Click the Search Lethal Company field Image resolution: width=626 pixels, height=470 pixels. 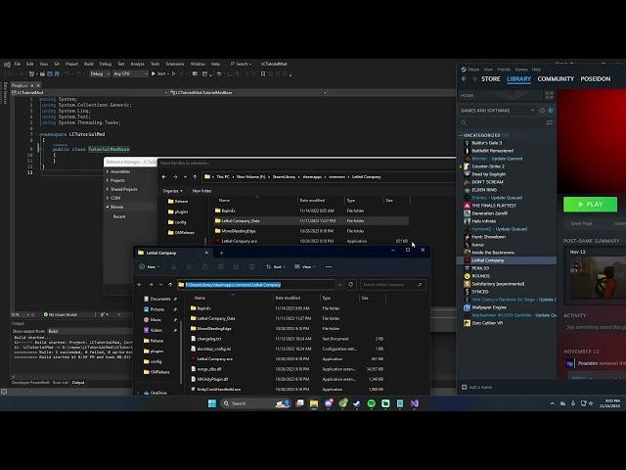tap(392, 285)
